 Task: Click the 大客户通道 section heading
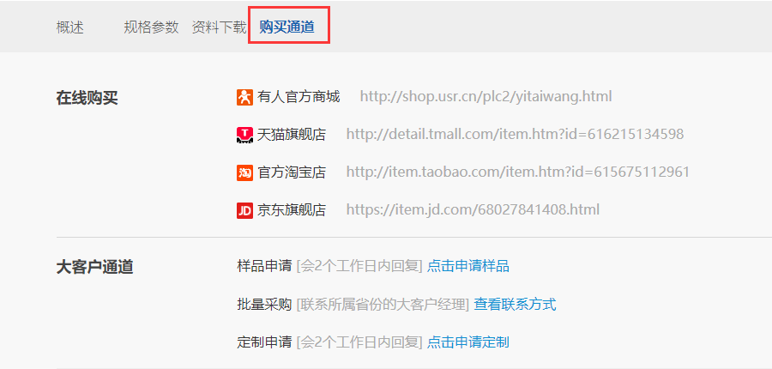point(94,268)
